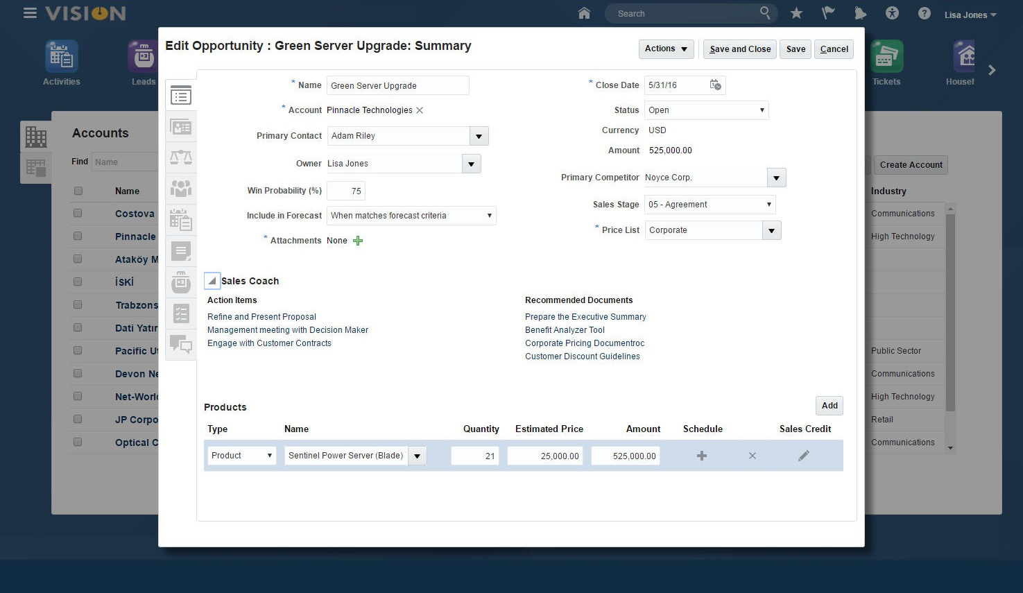Open Prepare the Executive Summary link

(585, 317)
